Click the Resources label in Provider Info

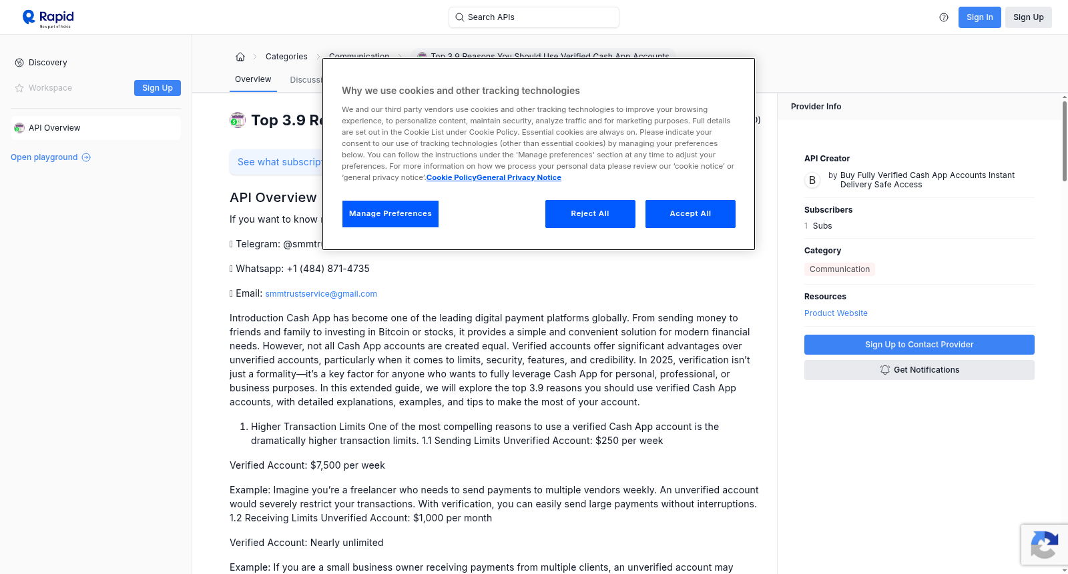(825, 297)
